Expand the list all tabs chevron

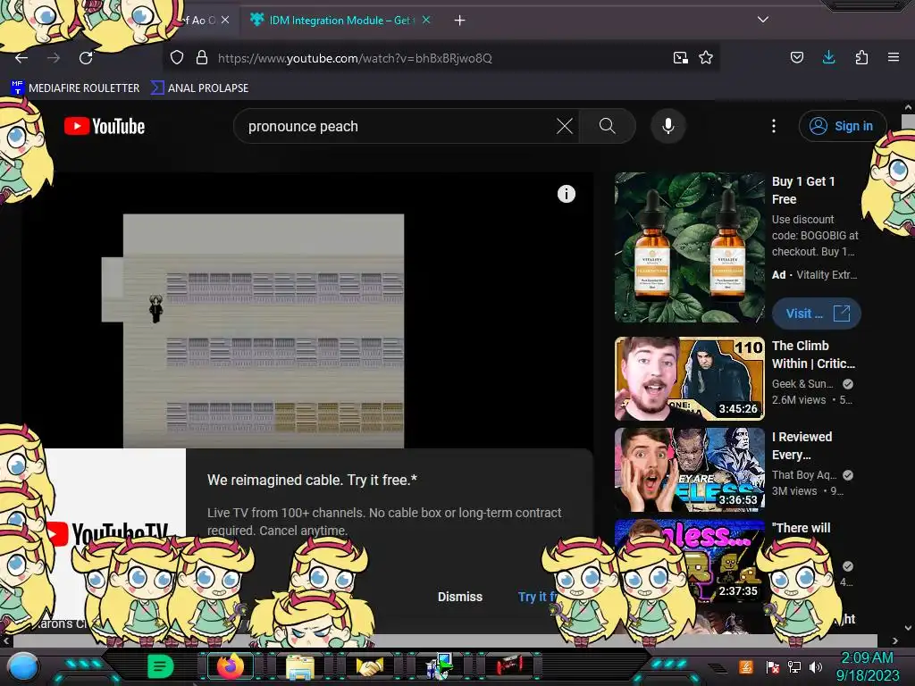pos(763,20)
